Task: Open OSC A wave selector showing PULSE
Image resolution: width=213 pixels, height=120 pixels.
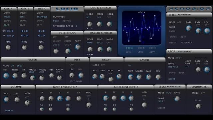Action: 7,17
